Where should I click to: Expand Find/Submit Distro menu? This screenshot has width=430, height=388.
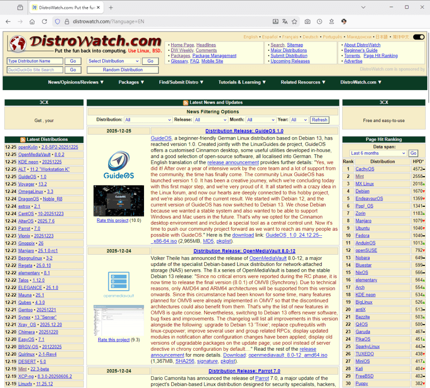coord(181,82)
